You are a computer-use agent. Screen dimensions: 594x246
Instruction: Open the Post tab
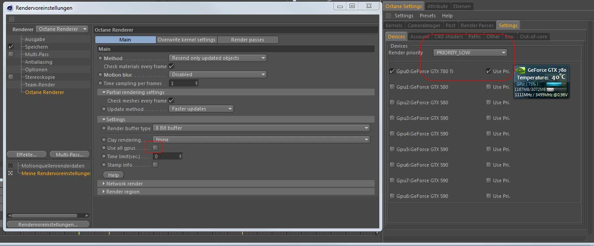451,25
